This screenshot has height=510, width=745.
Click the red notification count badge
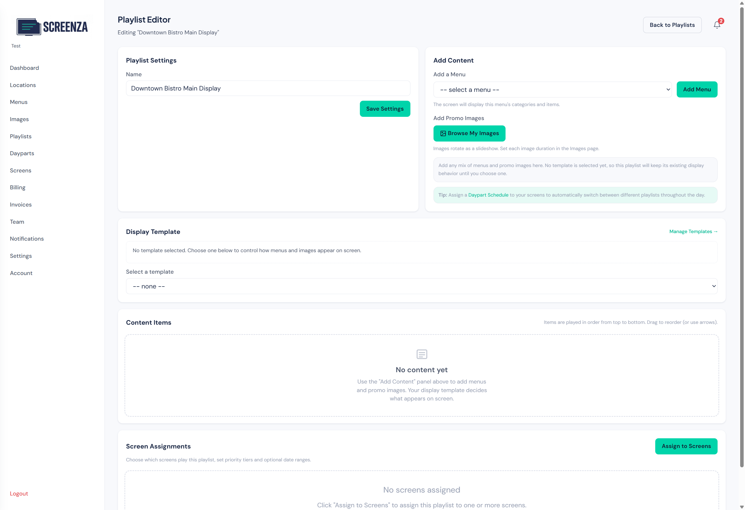pyautogui.click(x=721, y=21)
